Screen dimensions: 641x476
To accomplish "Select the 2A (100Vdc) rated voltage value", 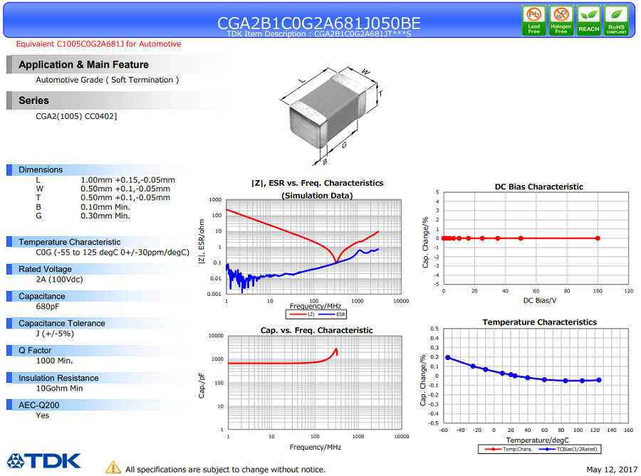I will pyautogui.click(x=59, y=280).
